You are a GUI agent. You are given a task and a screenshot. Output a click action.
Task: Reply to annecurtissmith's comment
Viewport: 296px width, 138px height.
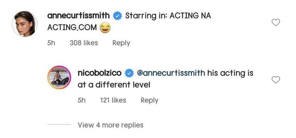[x=121, y=43]
